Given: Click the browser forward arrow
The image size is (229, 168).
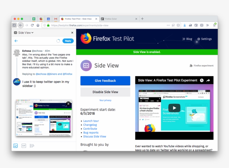Looking at the screenshot, I should (27, 25).
